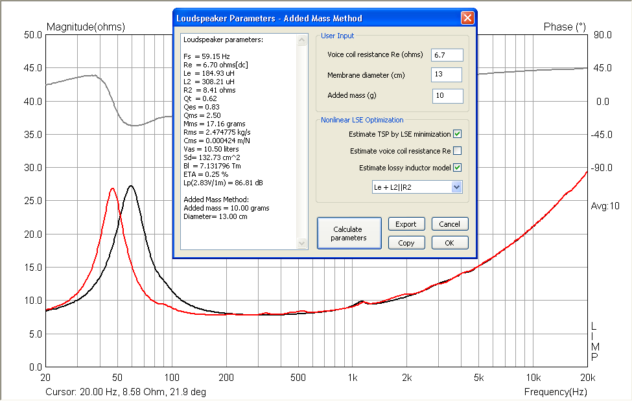The height and width of the screenshot is (401, 632).
Task: Click the Added mass input field
Action: pos(448,95)
